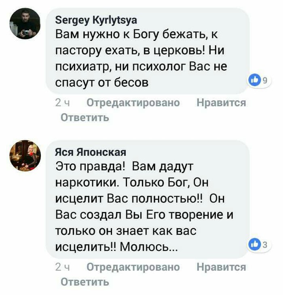This screenshot has height=295, width=283.
Task: Click the thumbs-up reaction icon on Sergey's comment
Action: point(255,80)
